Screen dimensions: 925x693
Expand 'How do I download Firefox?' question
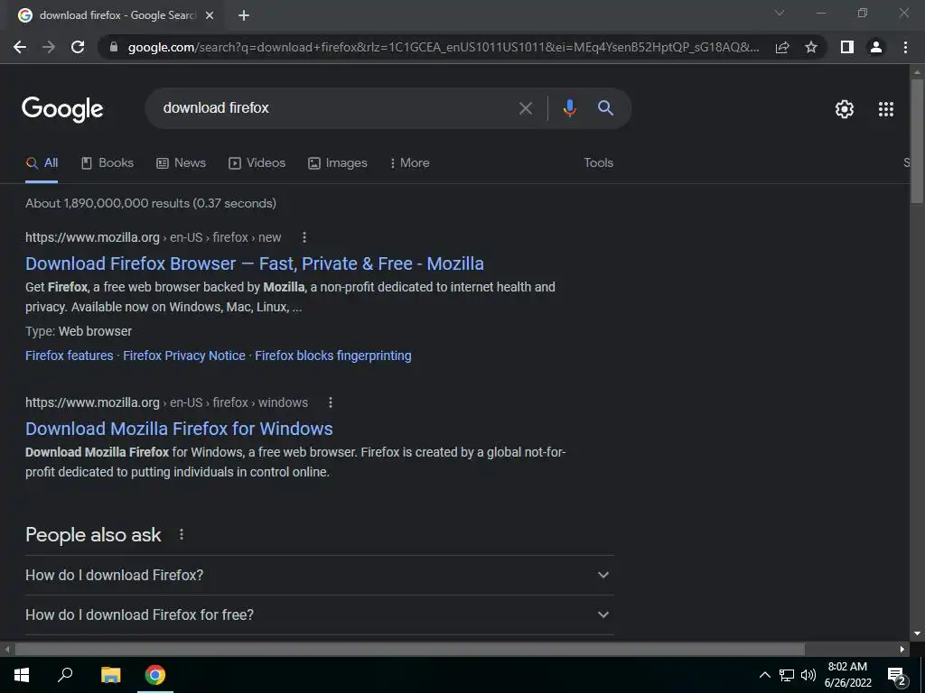[x=319, y=575]
